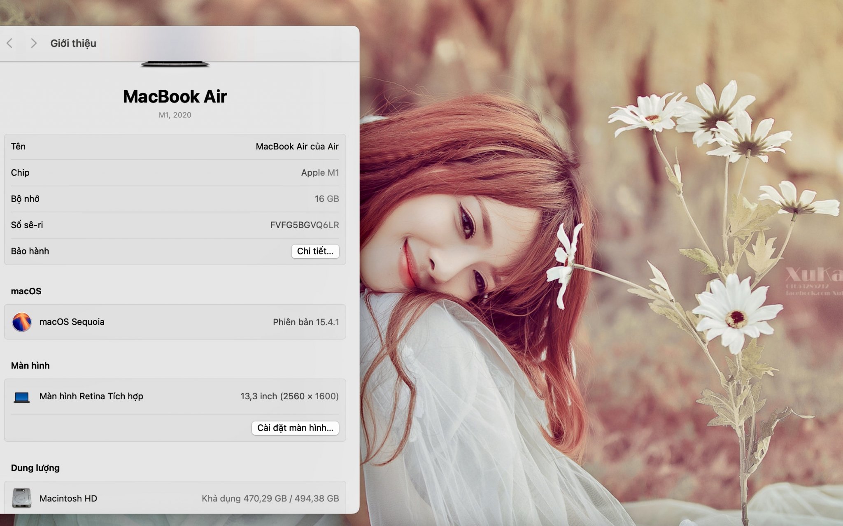Image resolution: width=843 pixels, height=526 pixels.
Task: Click the forward navigation chevron
Action: pyautogui.click(x=34, y=43)
